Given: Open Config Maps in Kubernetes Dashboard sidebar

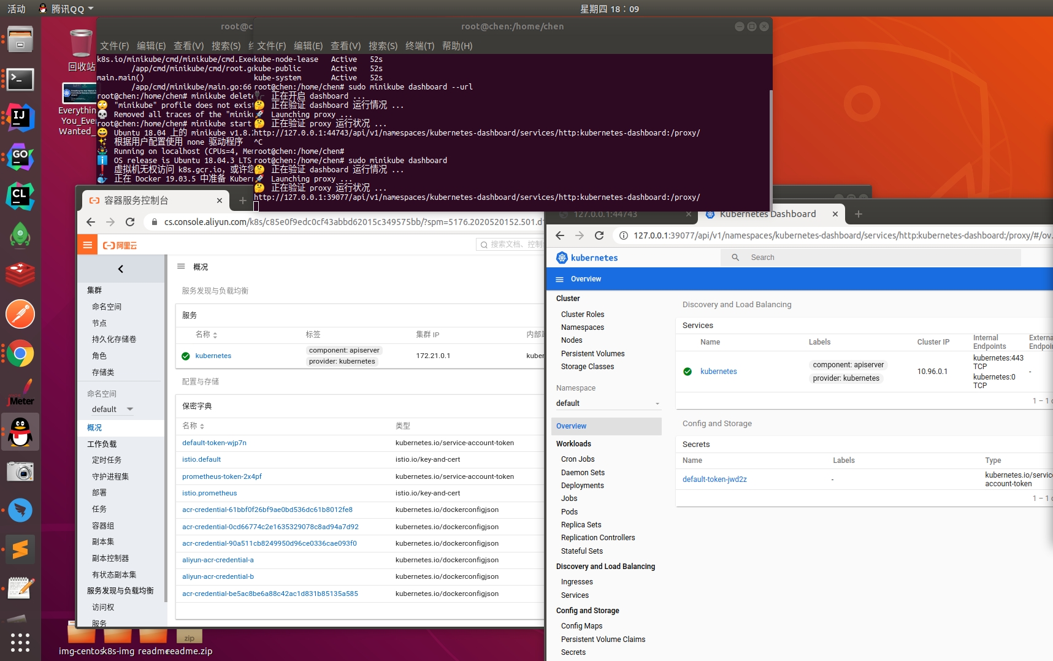Looking at the screenshot, I should (581, 626).
